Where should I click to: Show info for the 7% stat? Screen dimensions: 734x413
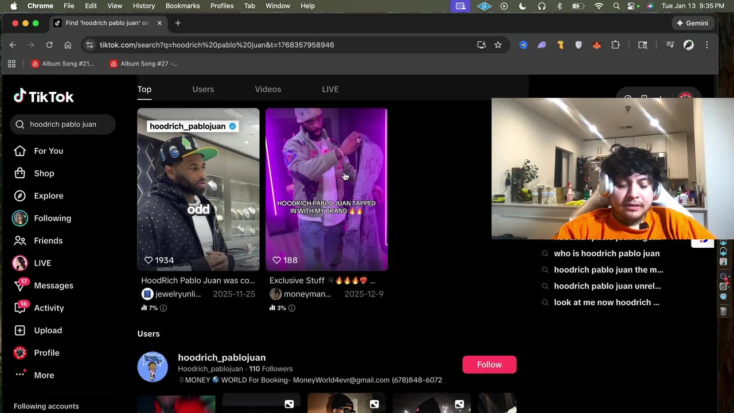[163, 308]
